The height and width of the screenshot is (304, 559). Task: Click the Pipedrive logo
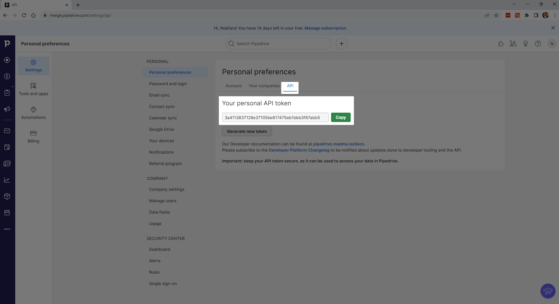7,43
